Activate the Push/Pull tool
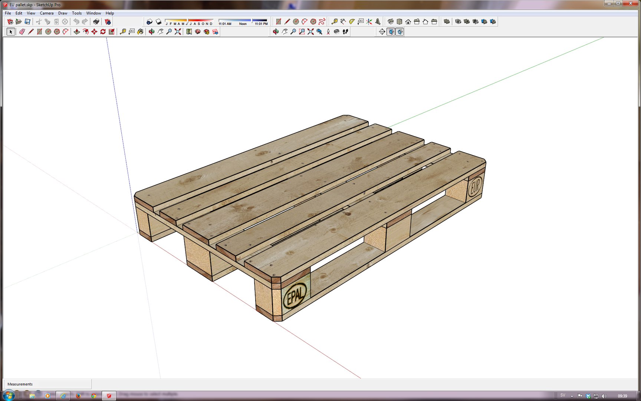 (77, 32)
